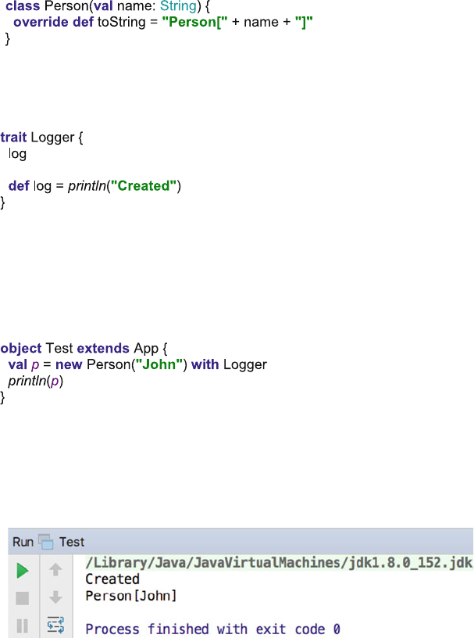Viewport: 474px width, 638px height.
Task: Click the down arrow stack trace icon
Action: coord(55,597)
